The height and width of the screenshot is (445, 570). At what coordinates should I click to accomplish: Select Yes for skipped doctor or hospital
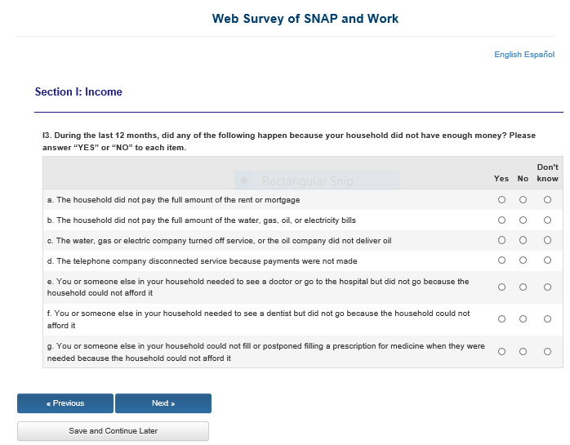tap(501, 287)
